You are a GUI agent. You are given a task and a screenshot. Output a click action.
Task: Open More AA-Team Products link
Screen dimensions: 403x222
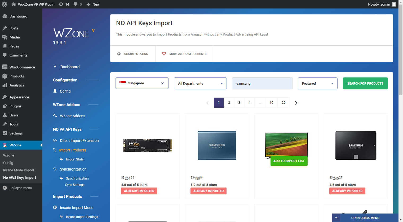pyautogui.click(x=185, y=54)
